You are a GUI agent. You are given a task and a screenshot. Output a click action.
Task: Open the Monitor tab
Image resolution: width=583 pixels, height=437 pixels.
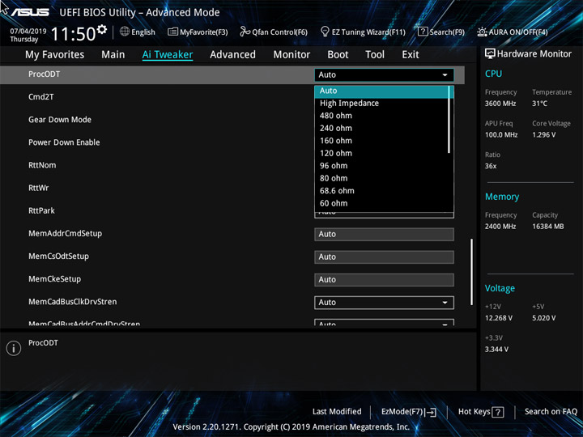[291, 55]
